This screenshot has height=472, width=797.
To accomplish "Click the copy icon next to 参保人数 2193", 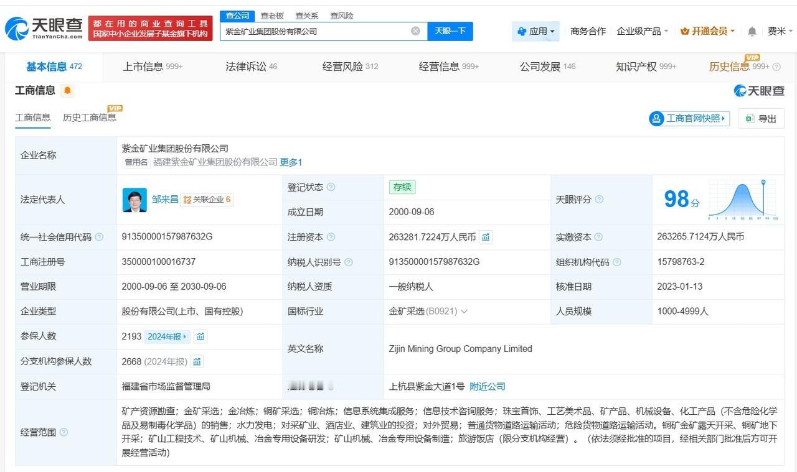I will 200,336.
